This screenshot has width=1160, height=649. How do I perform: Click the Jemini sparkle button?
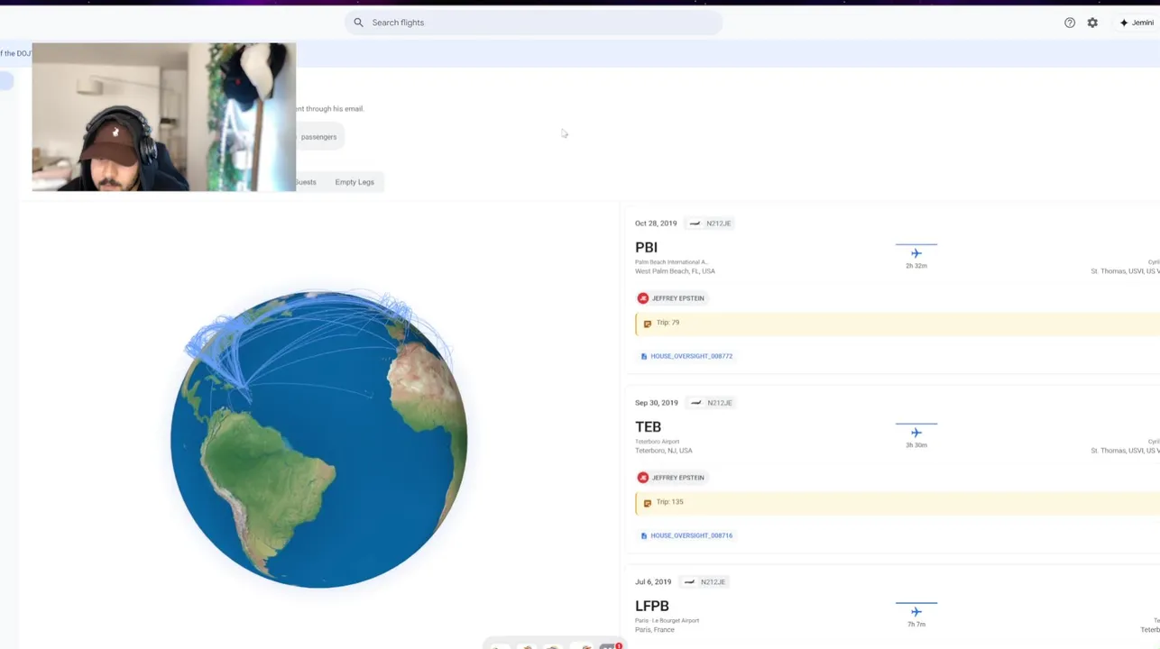click(x=1137, y=23)
